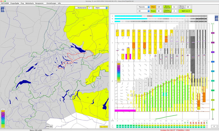219x131 pixels.
Task: Click the stepper for Minim. Arbeitsh. value 1.2
Action: pyautogui.click(x=177, y=7)
